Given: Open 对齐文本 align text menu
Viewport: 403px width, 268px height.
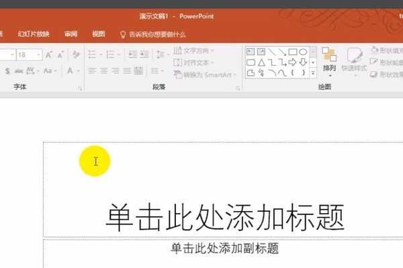Looking at the screenshot, I should pos(194,62).
